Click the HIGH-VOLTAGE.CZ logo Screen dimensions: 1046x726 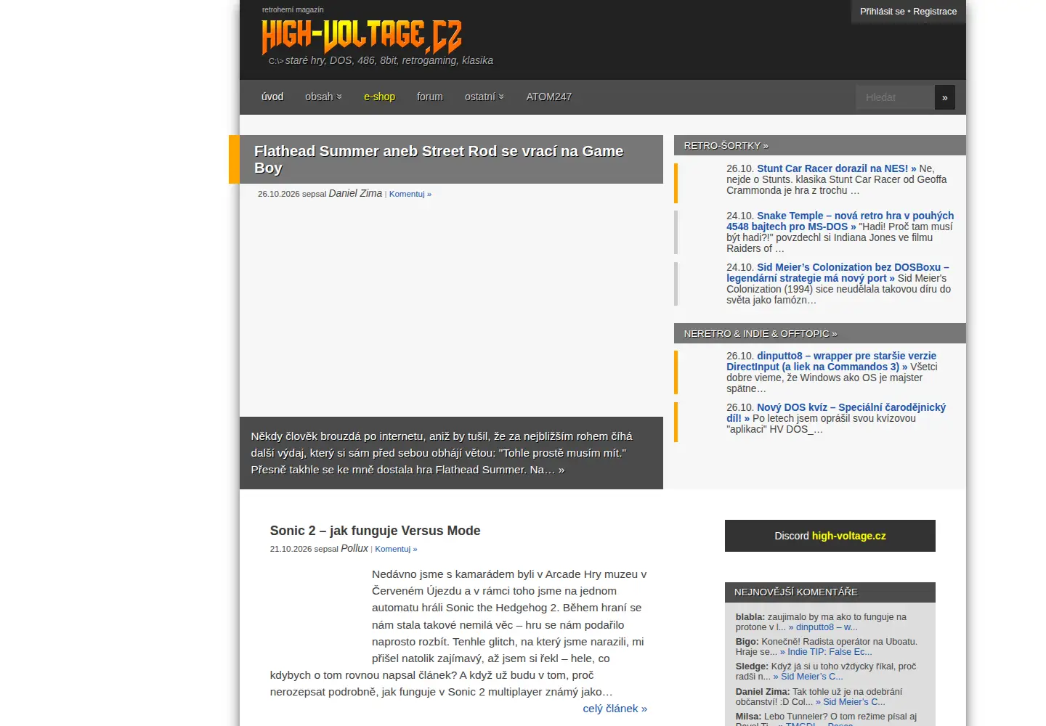tap(361, 36)
